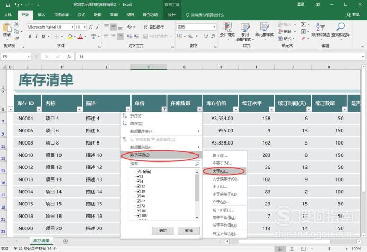Toggle Italic formatting
Image resolution: width=367 pixels, height=252 pixels.
[x=36, y=37]
